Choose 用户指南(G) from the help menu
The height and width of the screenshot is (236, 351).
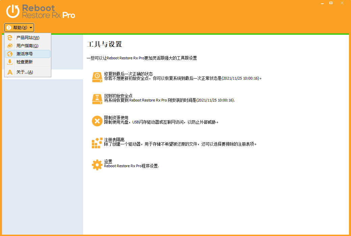click(x=28, y=46)
